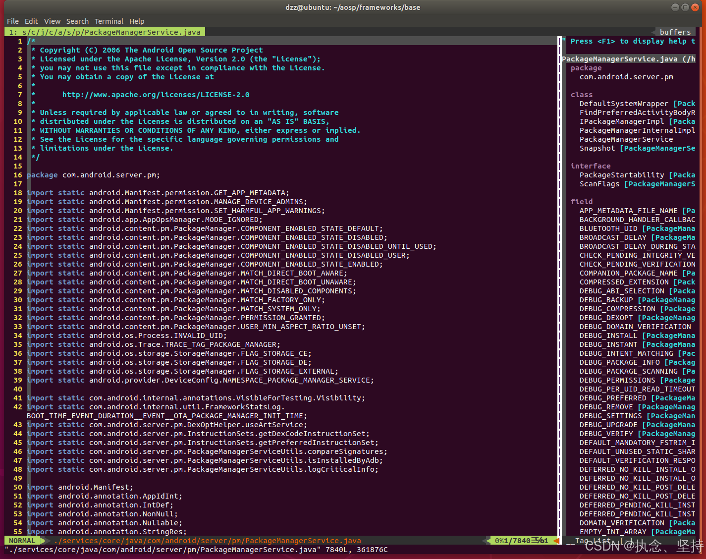706x559 pixels.
Task: Jump to DEFAULT_MANDATORY_FSTRIM_I field tag
Action: click(x=637, y=443)
